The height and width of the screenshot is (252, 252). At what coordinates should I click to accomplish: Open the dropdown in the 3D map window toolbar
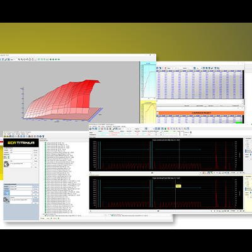tap(13, 59)
